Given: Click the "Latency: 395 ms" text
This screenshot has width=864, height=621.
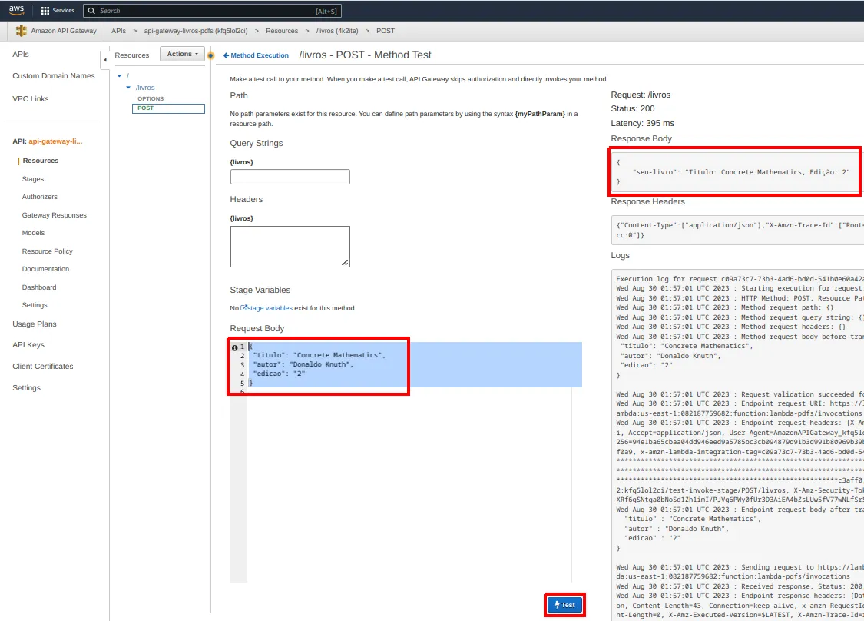Looking at the screenshot, I should click(x=643, y=123).
